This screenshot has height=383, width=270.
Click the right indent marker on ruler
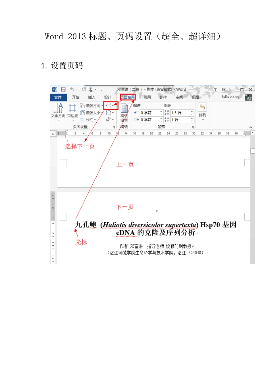244,135
